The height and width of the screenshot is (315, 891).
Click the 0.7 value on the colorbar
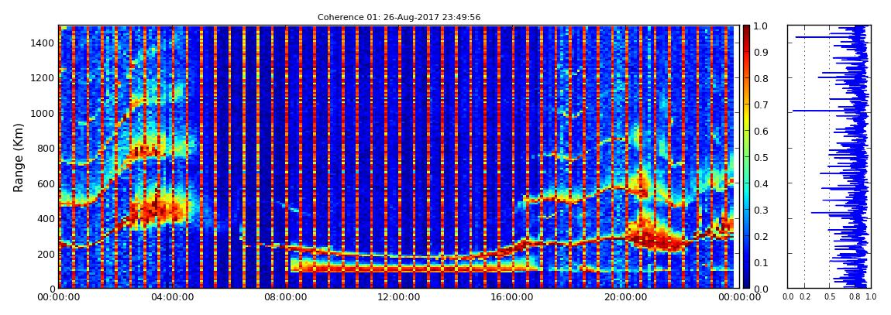click(760, 105)
